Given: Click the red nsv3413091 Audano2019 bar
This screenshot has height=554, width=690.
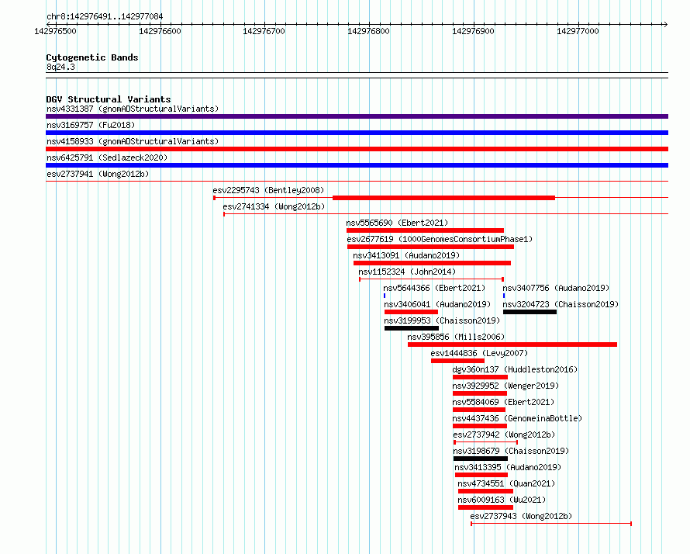Looking at the screenshot, I should 432,263.
